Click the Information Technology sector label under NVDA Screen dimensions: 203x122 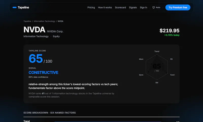tap(36, 36)
